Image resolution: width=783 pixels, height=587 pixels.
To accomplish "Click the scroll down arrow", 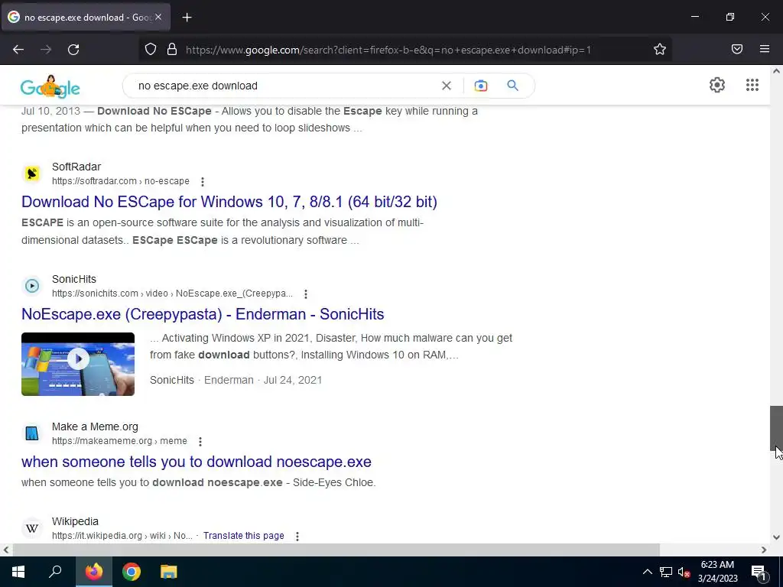I will pyautogui.click(x=776, y=537).
